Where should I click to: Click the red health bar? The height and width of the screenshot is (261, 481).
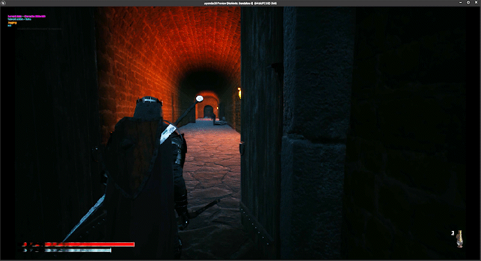pos(79,244)
